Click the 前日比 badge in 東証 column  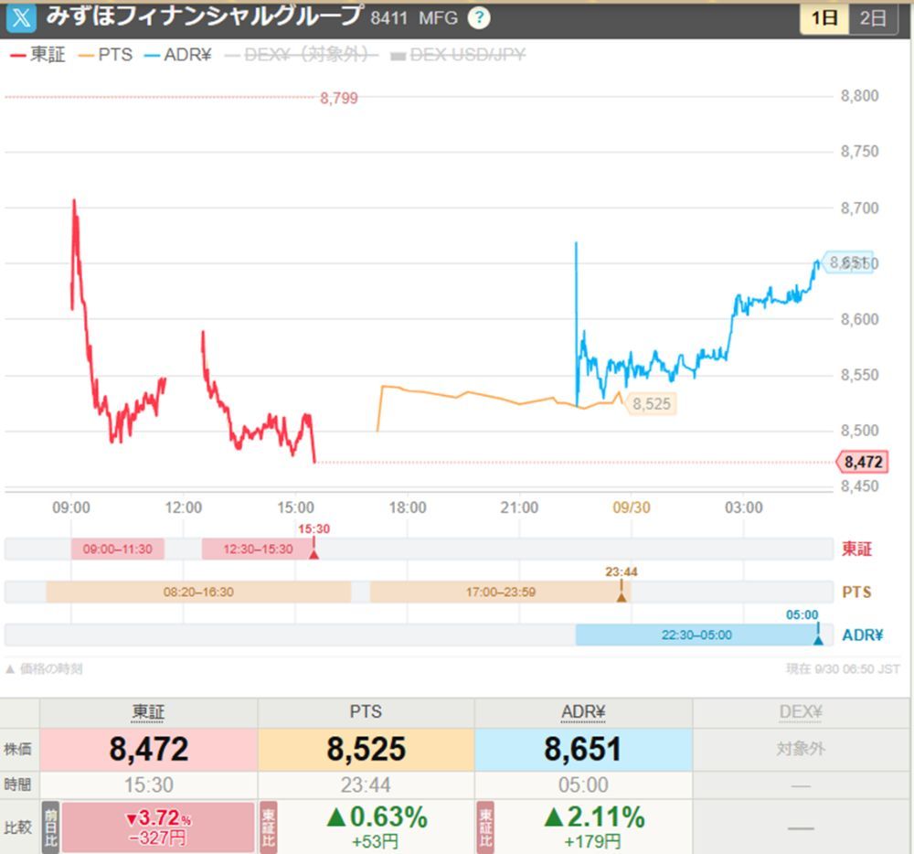[x=50, y=827]
